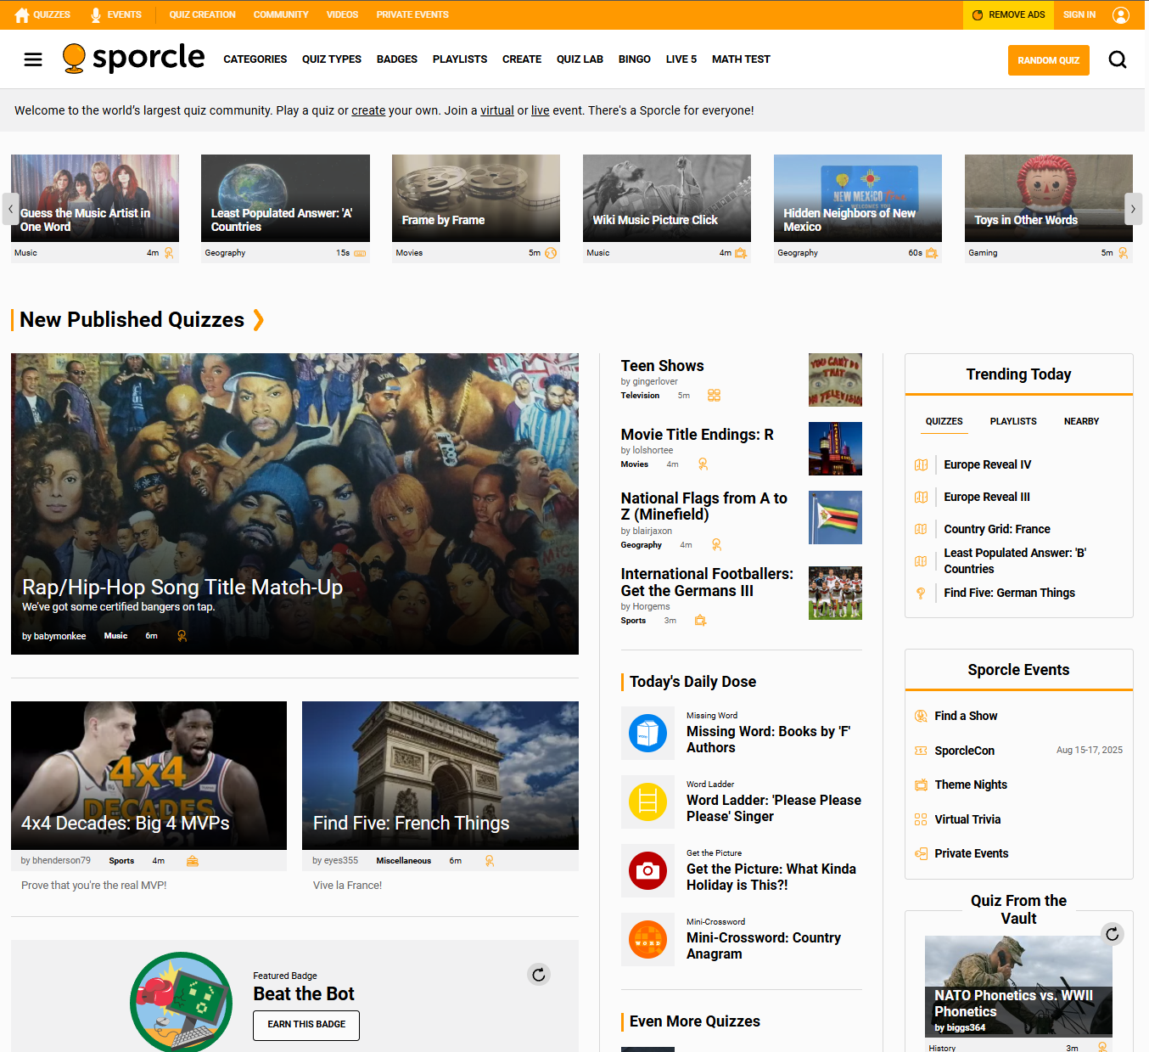Follow the 'live' link in welcome text
This screenshot has width=1149, height=1052.
tap(540, 110)
